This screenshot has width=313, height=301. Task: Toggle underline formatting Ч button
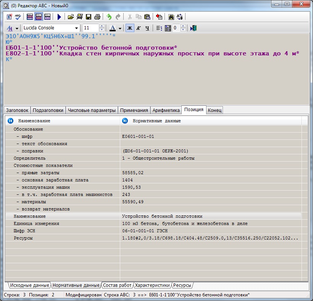point(147,28)
